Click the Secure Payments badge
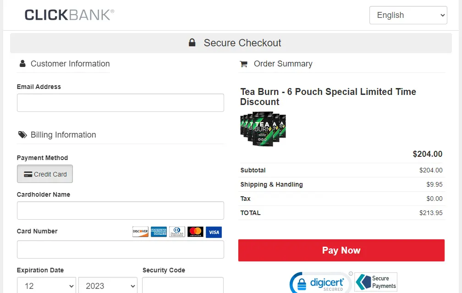Viewport: 462px width, 293px height. [x=375, y=282]
